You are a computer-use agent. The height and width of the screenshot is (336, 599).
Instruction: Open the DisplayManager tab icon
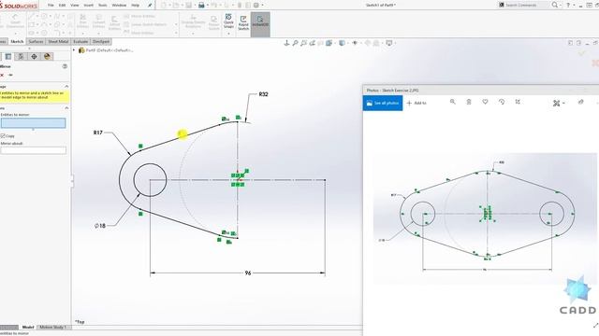47,56
